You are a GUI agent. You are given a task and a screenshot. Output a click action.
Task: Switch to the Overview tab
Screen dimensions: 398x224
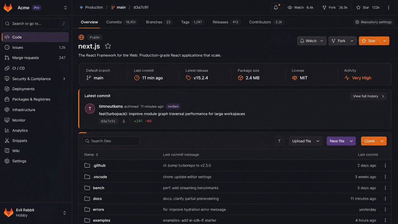click(89, 22)
